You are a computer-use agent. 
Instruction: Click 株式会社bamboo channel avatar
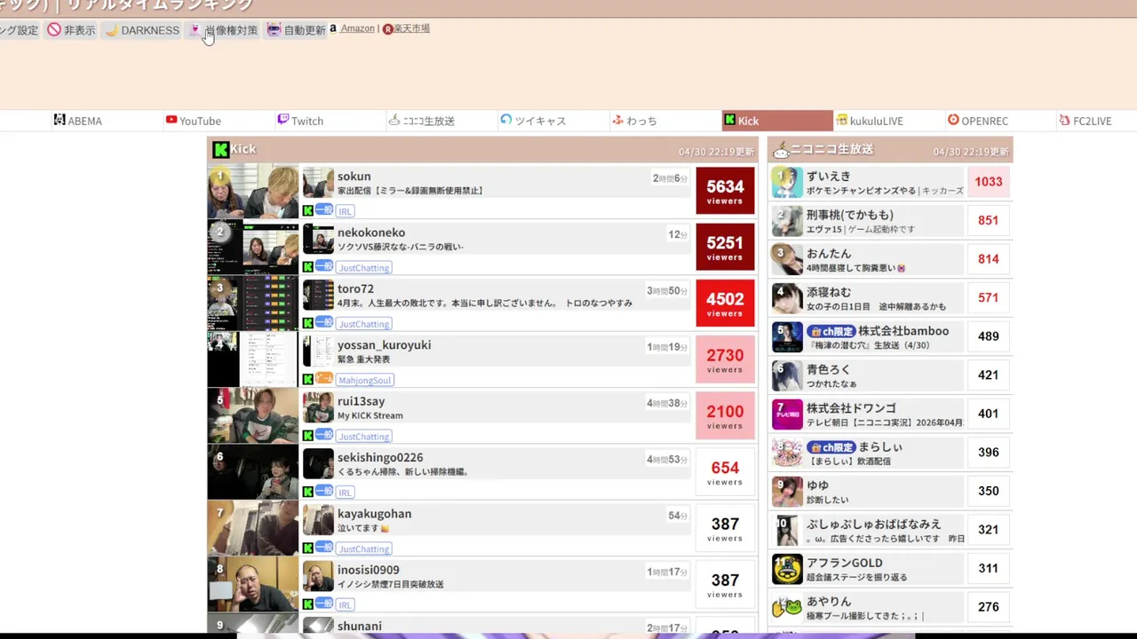click(x=787, y=336)
